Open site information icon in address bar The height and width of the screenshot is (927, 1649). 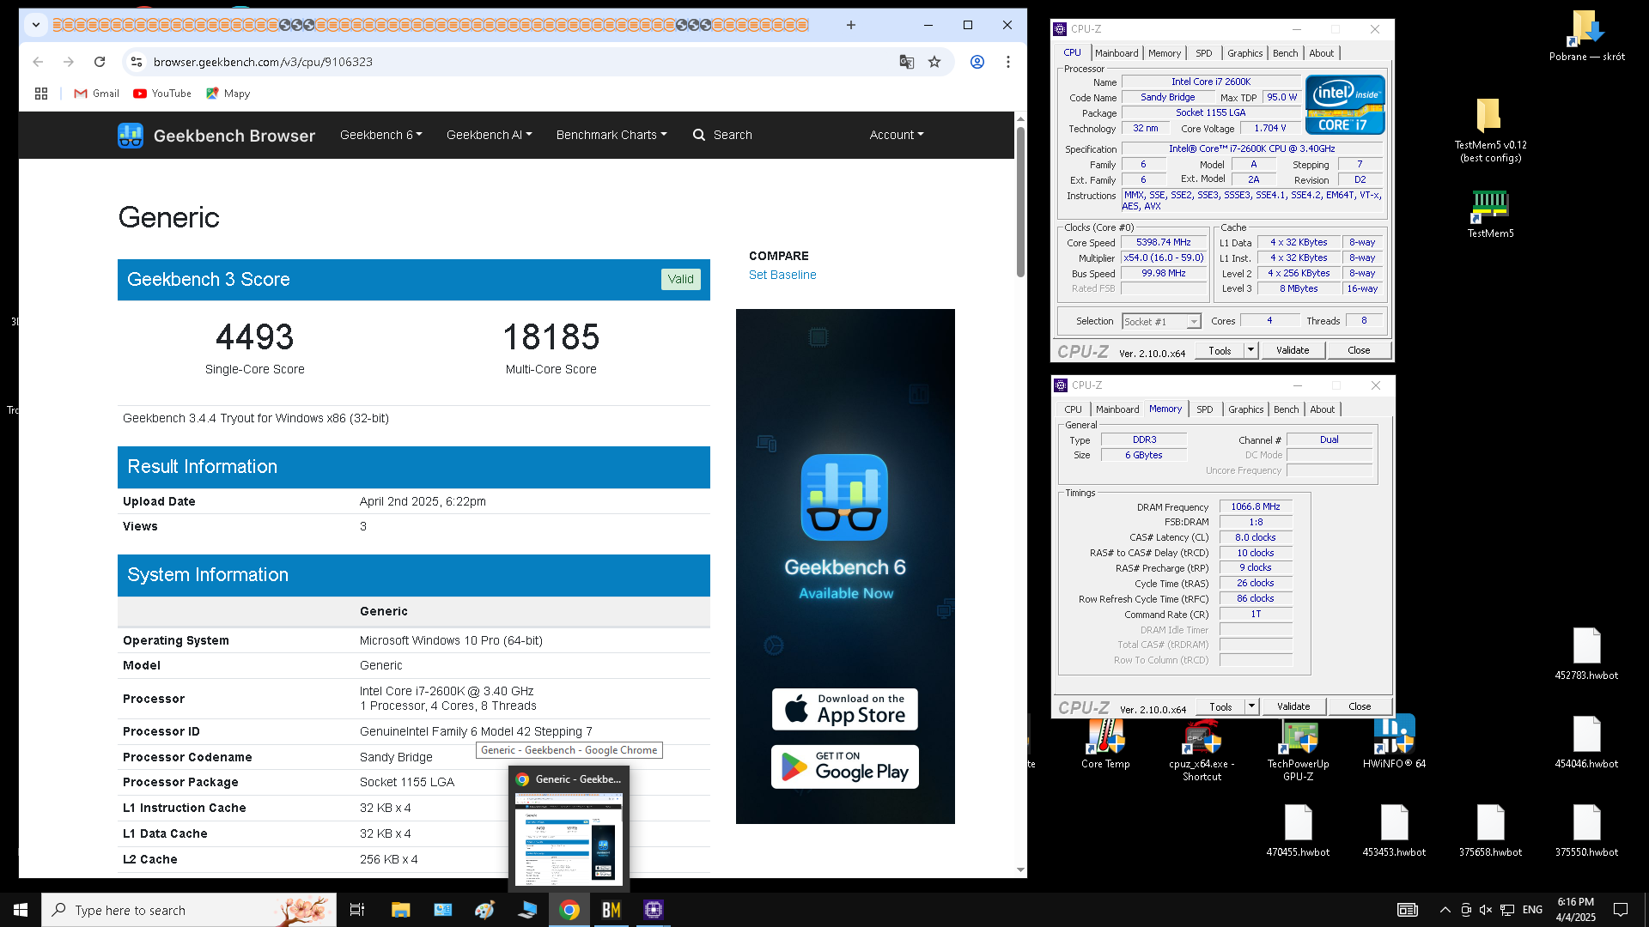tap(136, 62)
